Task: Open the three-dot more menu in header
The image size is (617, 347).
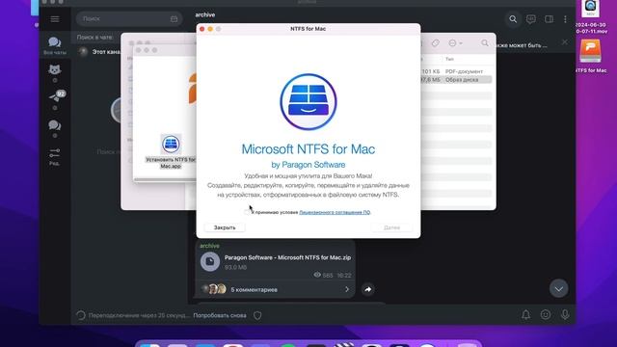Action: pos(566,19)
